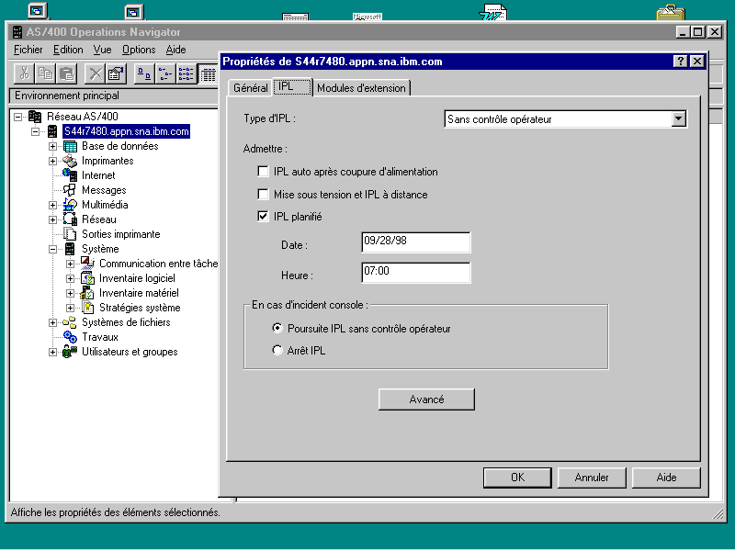735x551 pixels.
Task: Select the Internet globe icon in tree
Action: pos(70,175)
